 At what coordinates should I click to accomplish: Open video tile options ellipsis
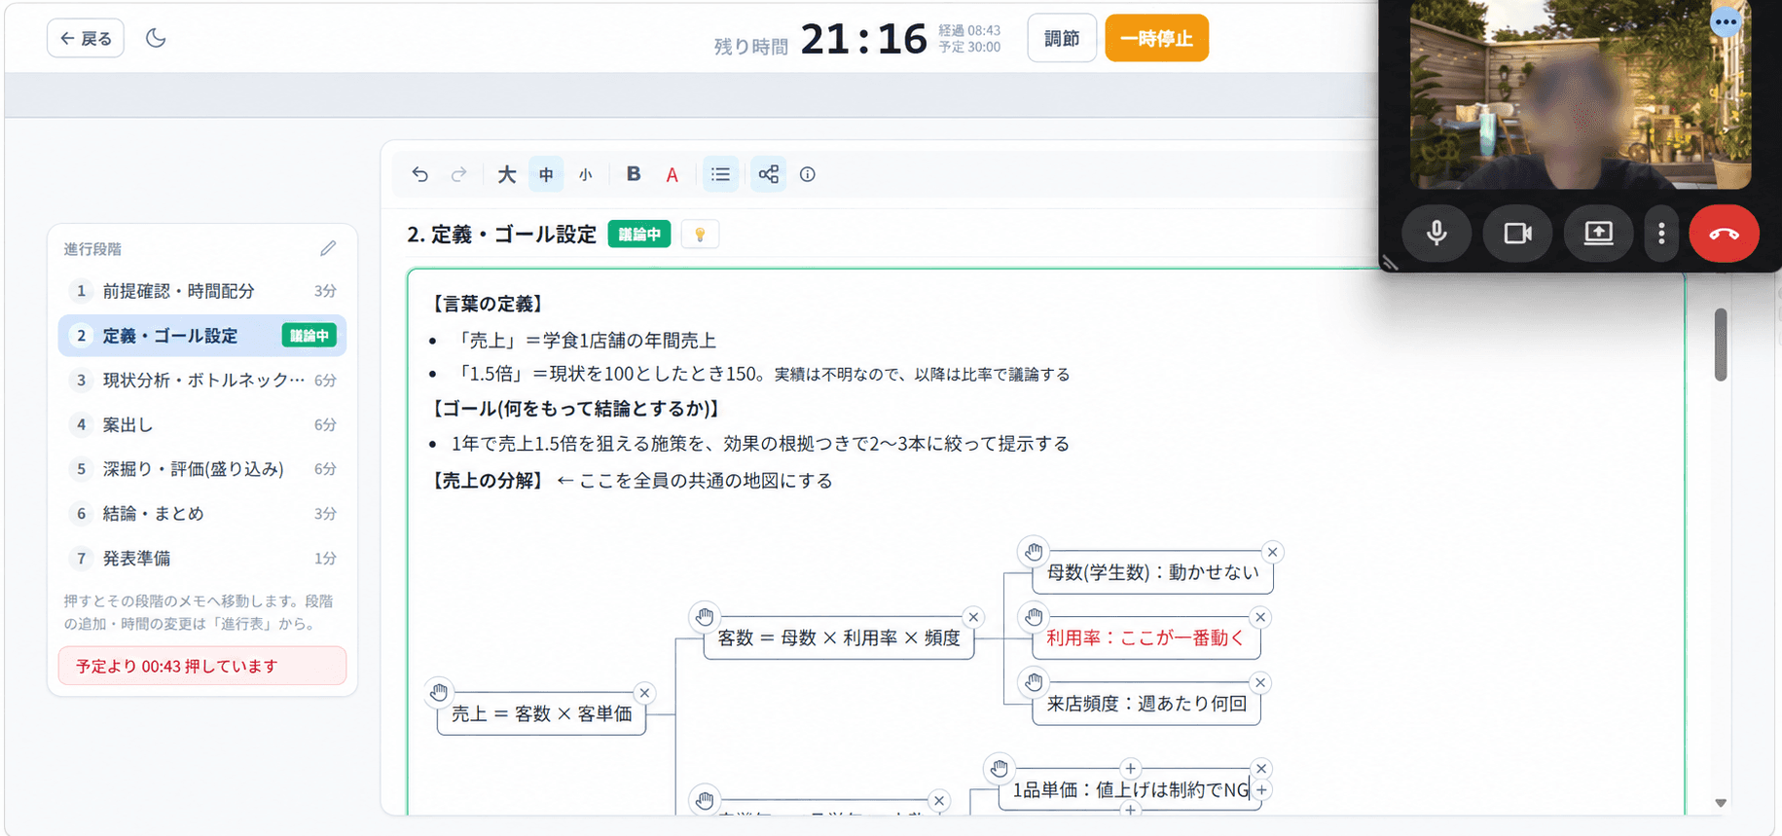1726,21
